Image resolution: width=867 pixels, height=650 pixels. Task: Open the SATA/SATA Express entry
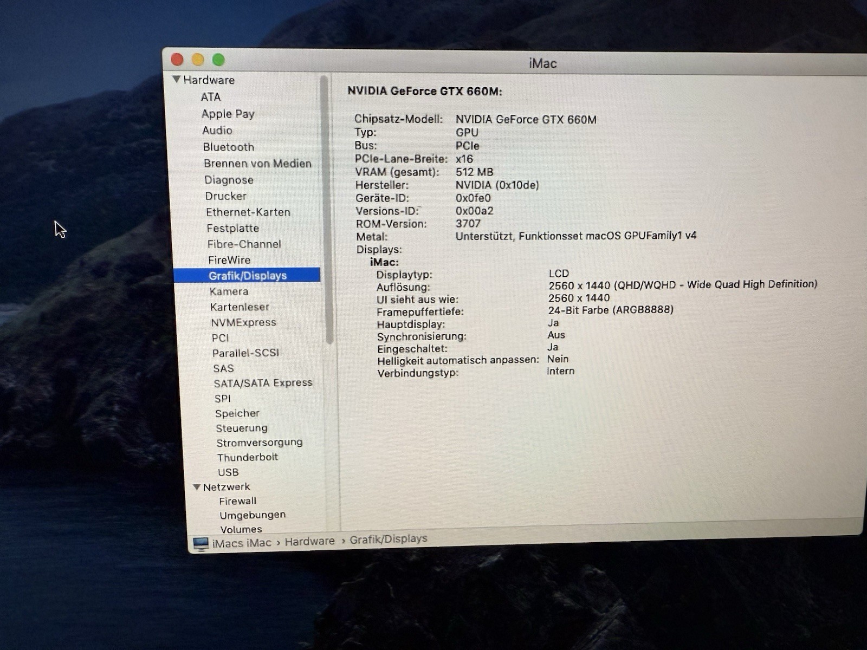coord(263,383)
